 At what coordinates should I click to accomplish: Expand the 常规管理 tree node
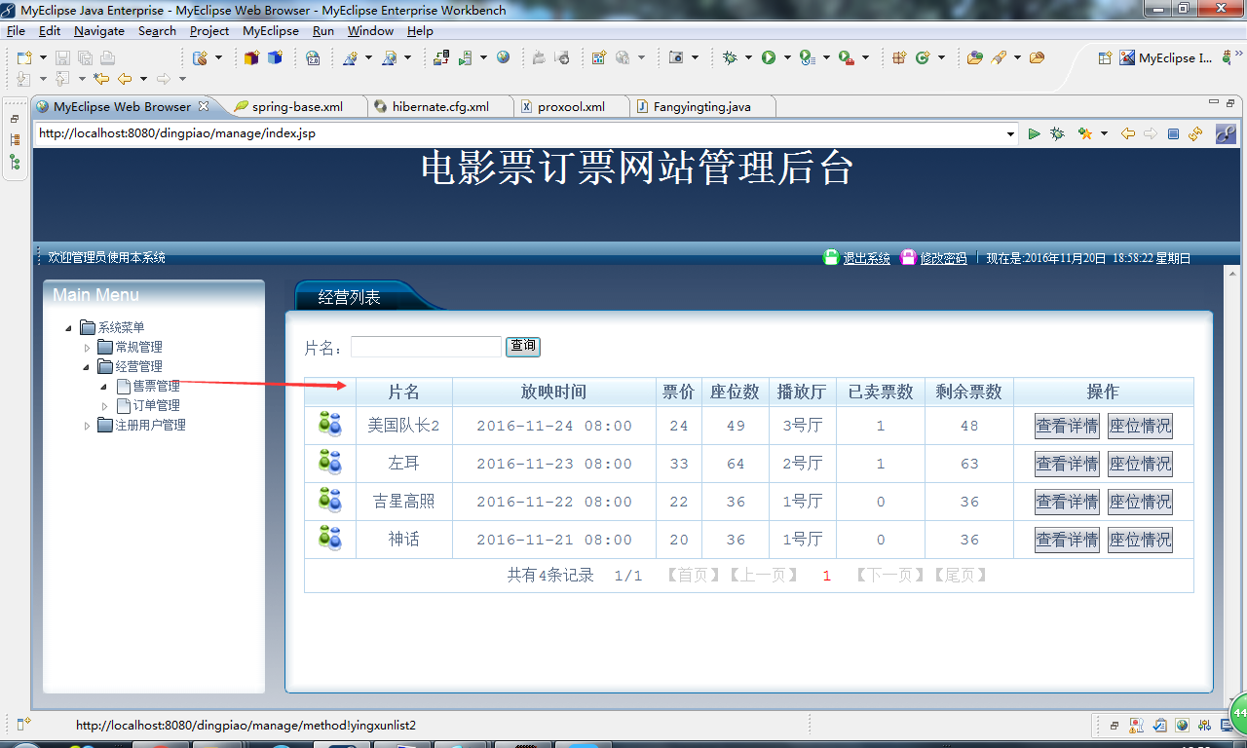86,347
